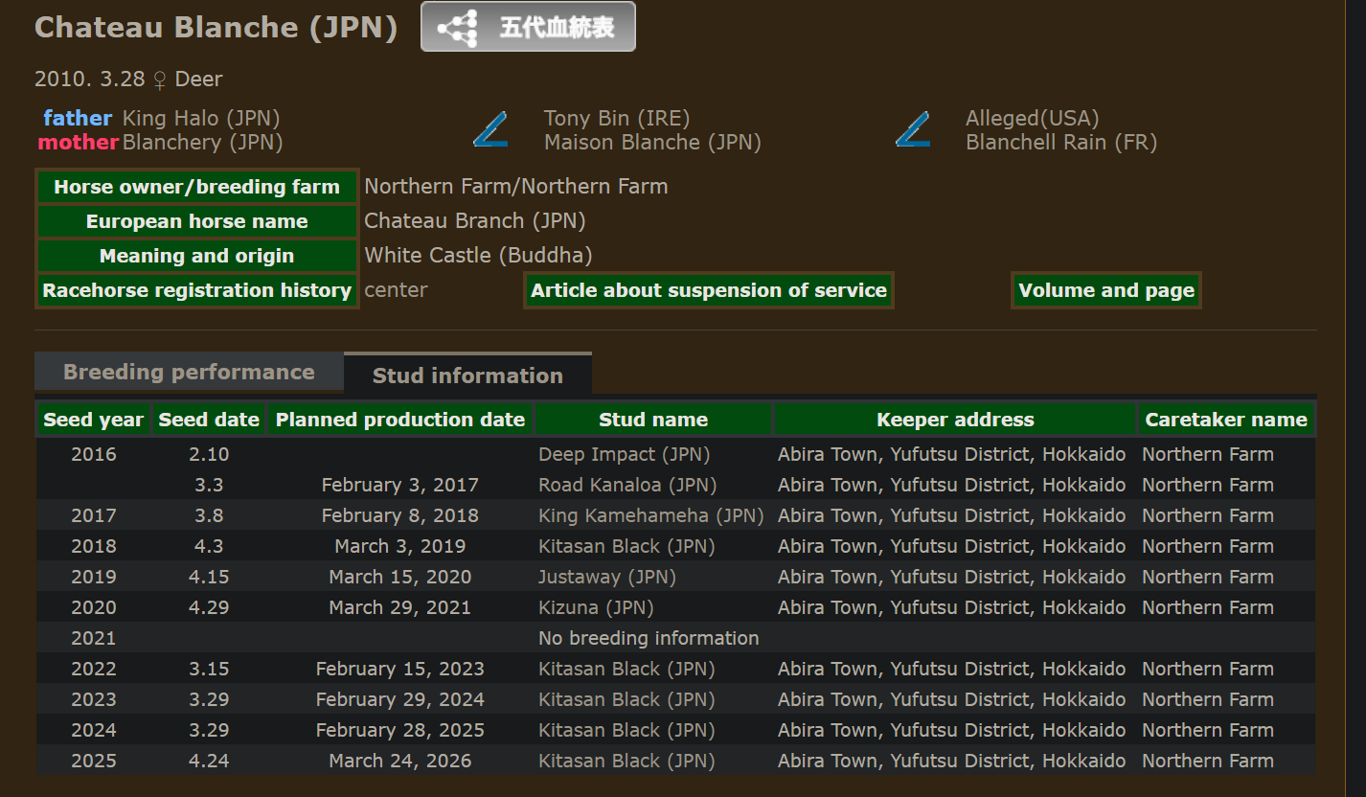Open Article about suspension of service
This screenshot has width=1366, height=797.
(x=709, y=290)
